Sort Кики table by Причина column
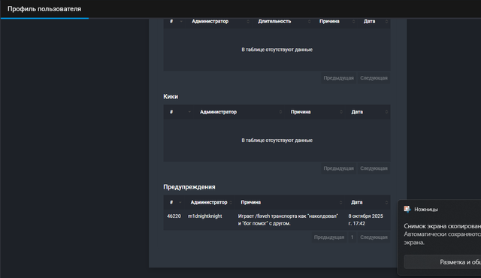 point(316,112)
